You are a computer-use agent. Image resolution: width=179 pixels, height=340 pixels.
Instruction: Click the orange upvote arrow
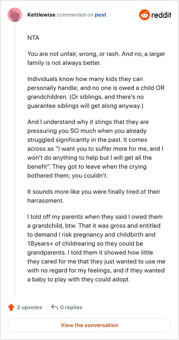(11, 307)
